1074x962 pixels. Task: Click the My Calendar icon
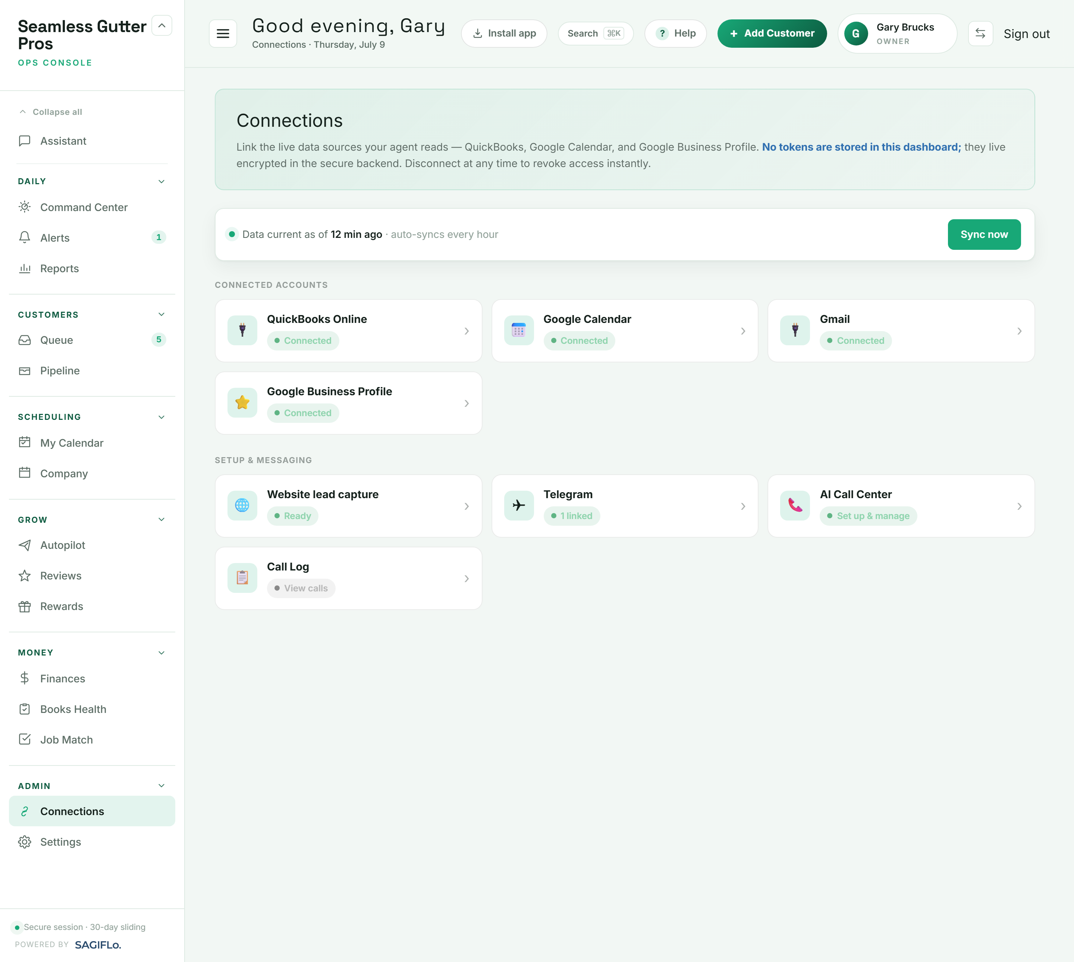[24, 442]
